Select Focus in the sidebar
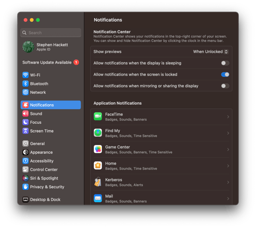The width and height of the screenshot is (256, 228). pos(51,122)
